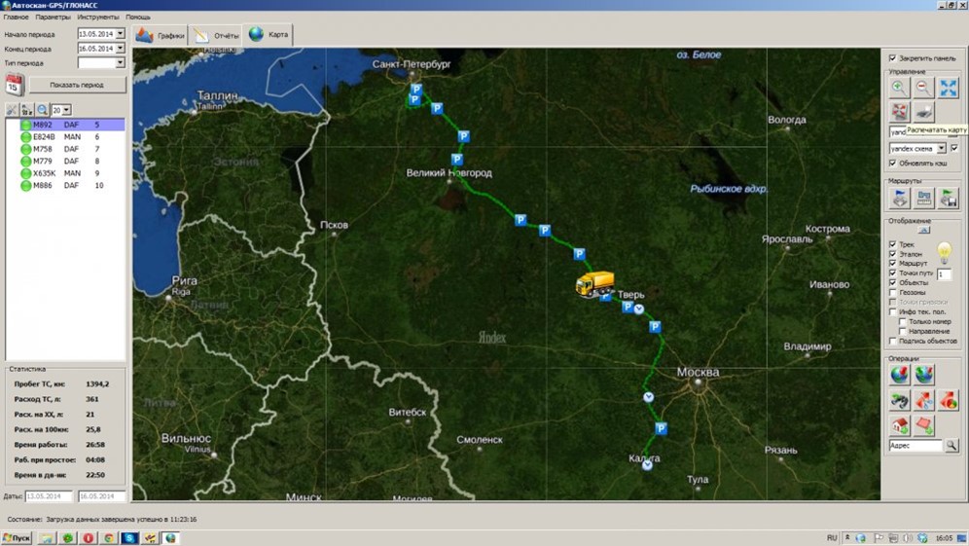This screenshot has height=546, width=969.
Task: Open the Главное menu
Action: click(17, 18)
